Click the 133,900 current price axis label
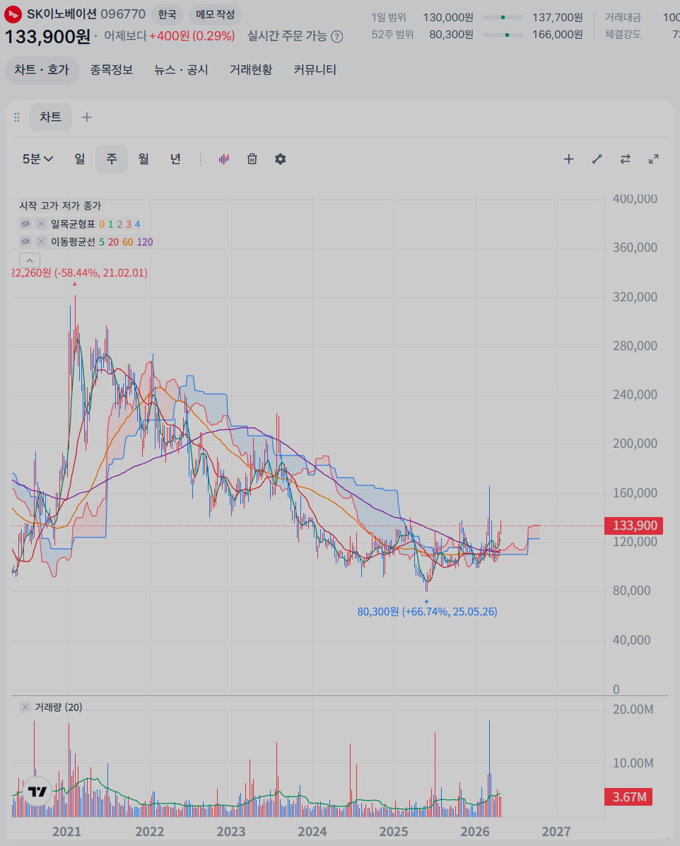The image size is (680, 846). (x=633, y=526)
